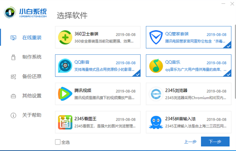Viewport: 236px width, 151px height.
Task: Click the 2019-08-08 date on 360卫士套装
Action: pyautogui.click(x=126, y=35)
